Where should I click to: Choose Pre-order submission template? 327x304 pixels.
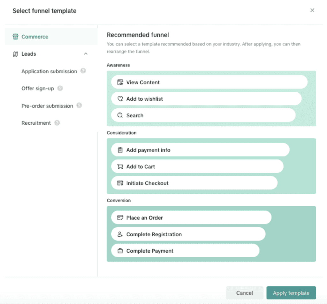[x=47, y=106]
